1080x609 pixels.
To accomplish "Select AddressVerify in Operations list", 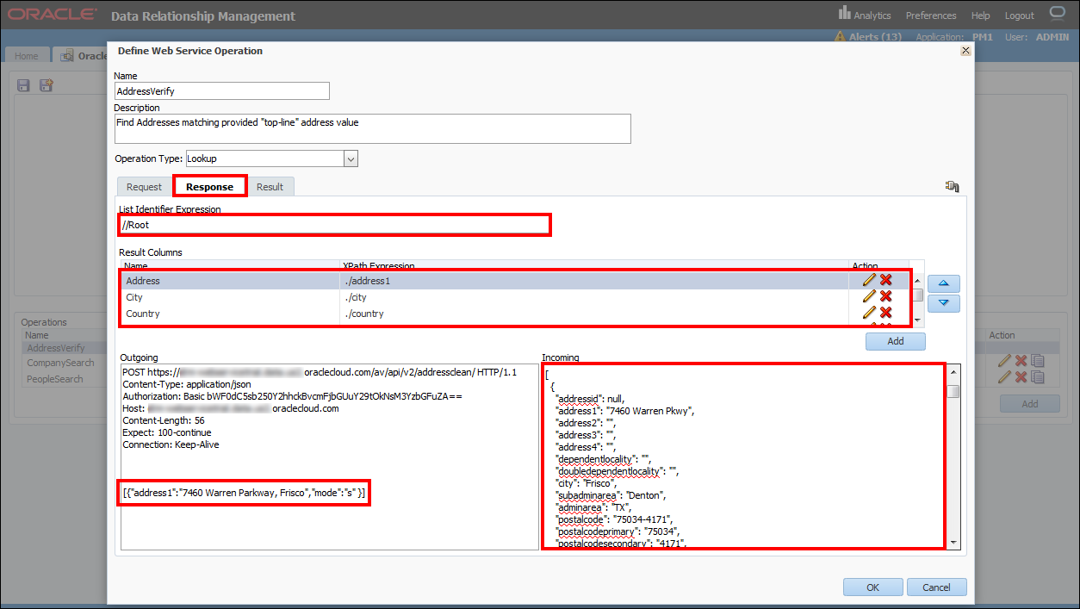I will (56, 348).
